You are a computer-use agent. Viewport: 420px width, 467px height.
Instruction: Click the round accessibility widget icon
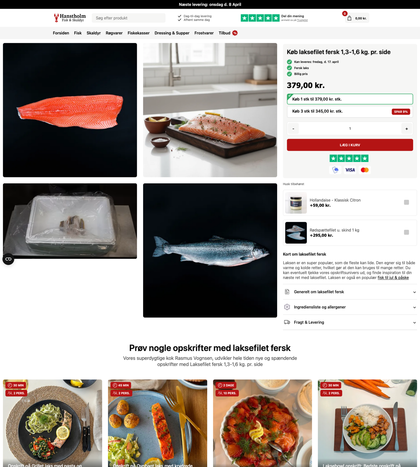coord(8,259)
